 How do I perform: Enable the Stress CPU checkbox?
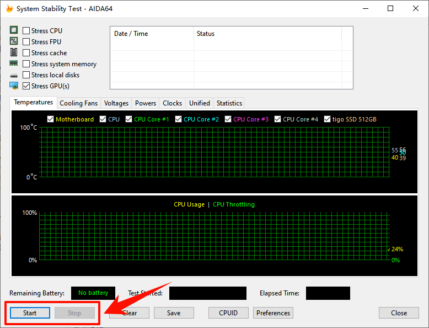26,31
